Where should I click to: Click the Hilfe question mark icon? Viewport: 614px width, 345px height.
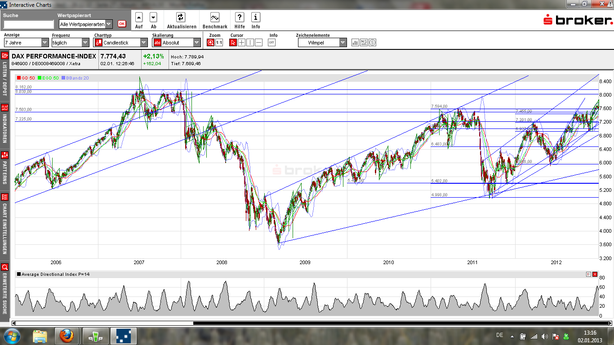pos(239,18)
